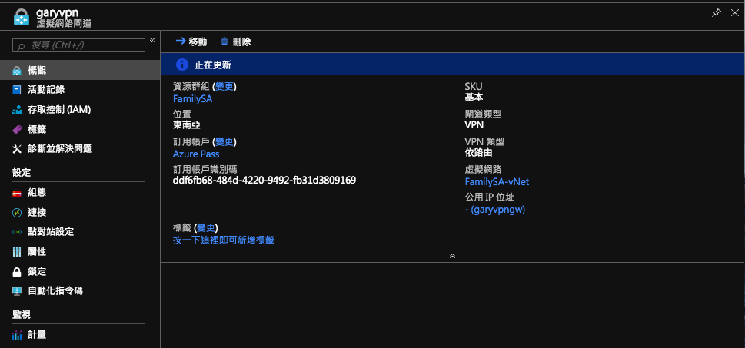The width and height of the screenshot is (745, 348).
Task: Click the purple 標籤 tag icon
Action: click(x=17, y=129)
